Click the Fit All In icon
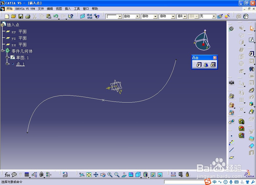Viewport: 256px width, 185px height. pyautogui.click(x=89, y=175)
